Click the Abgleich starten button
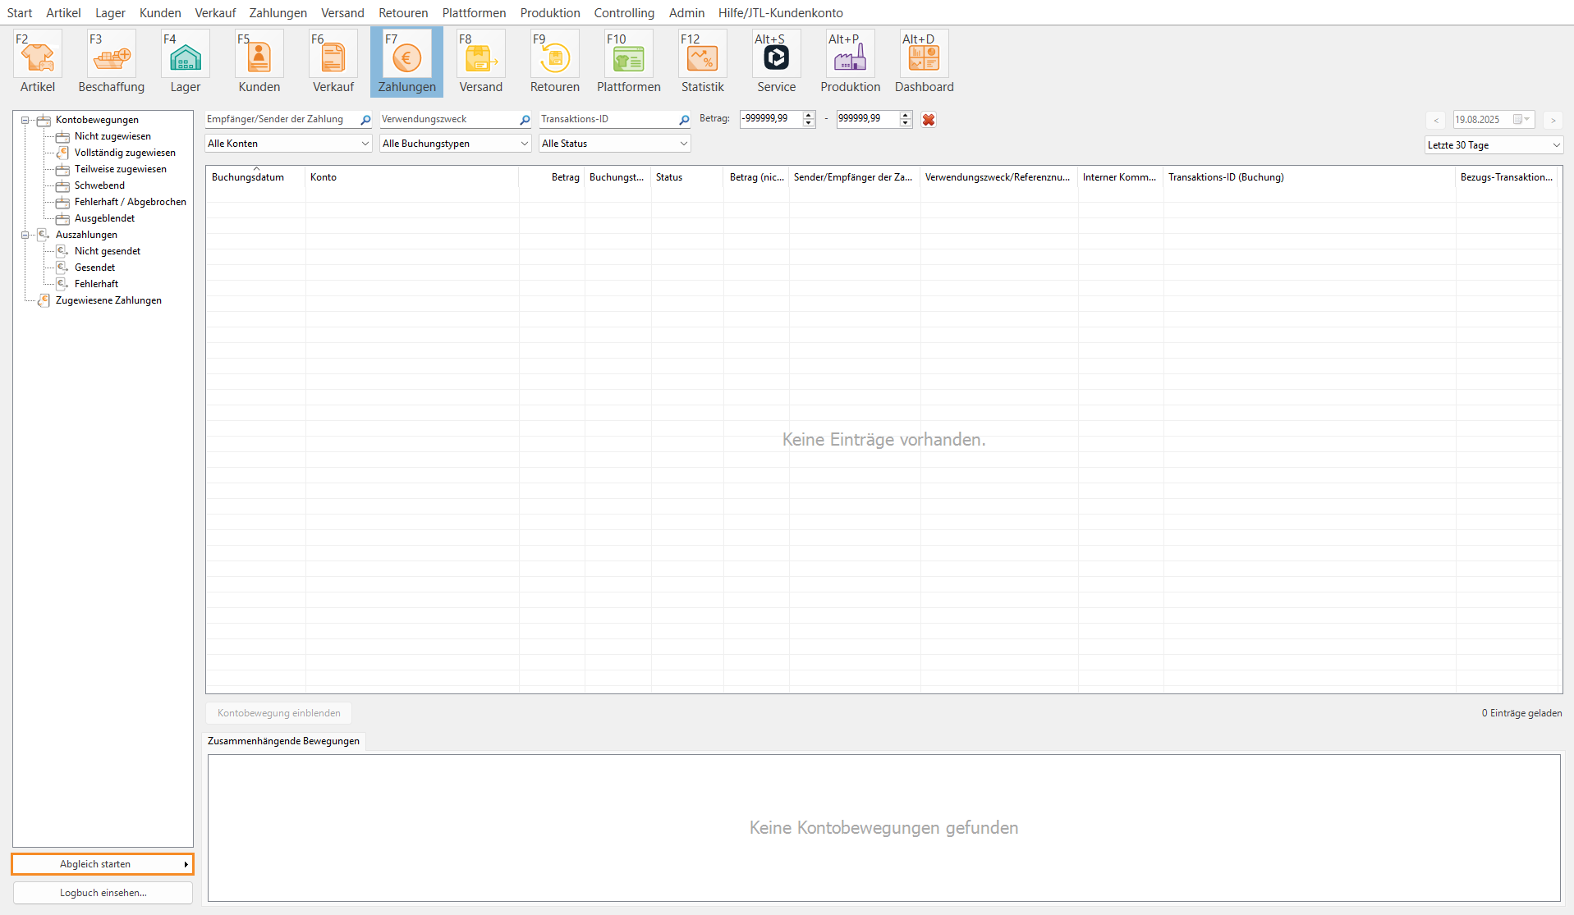 102,864
